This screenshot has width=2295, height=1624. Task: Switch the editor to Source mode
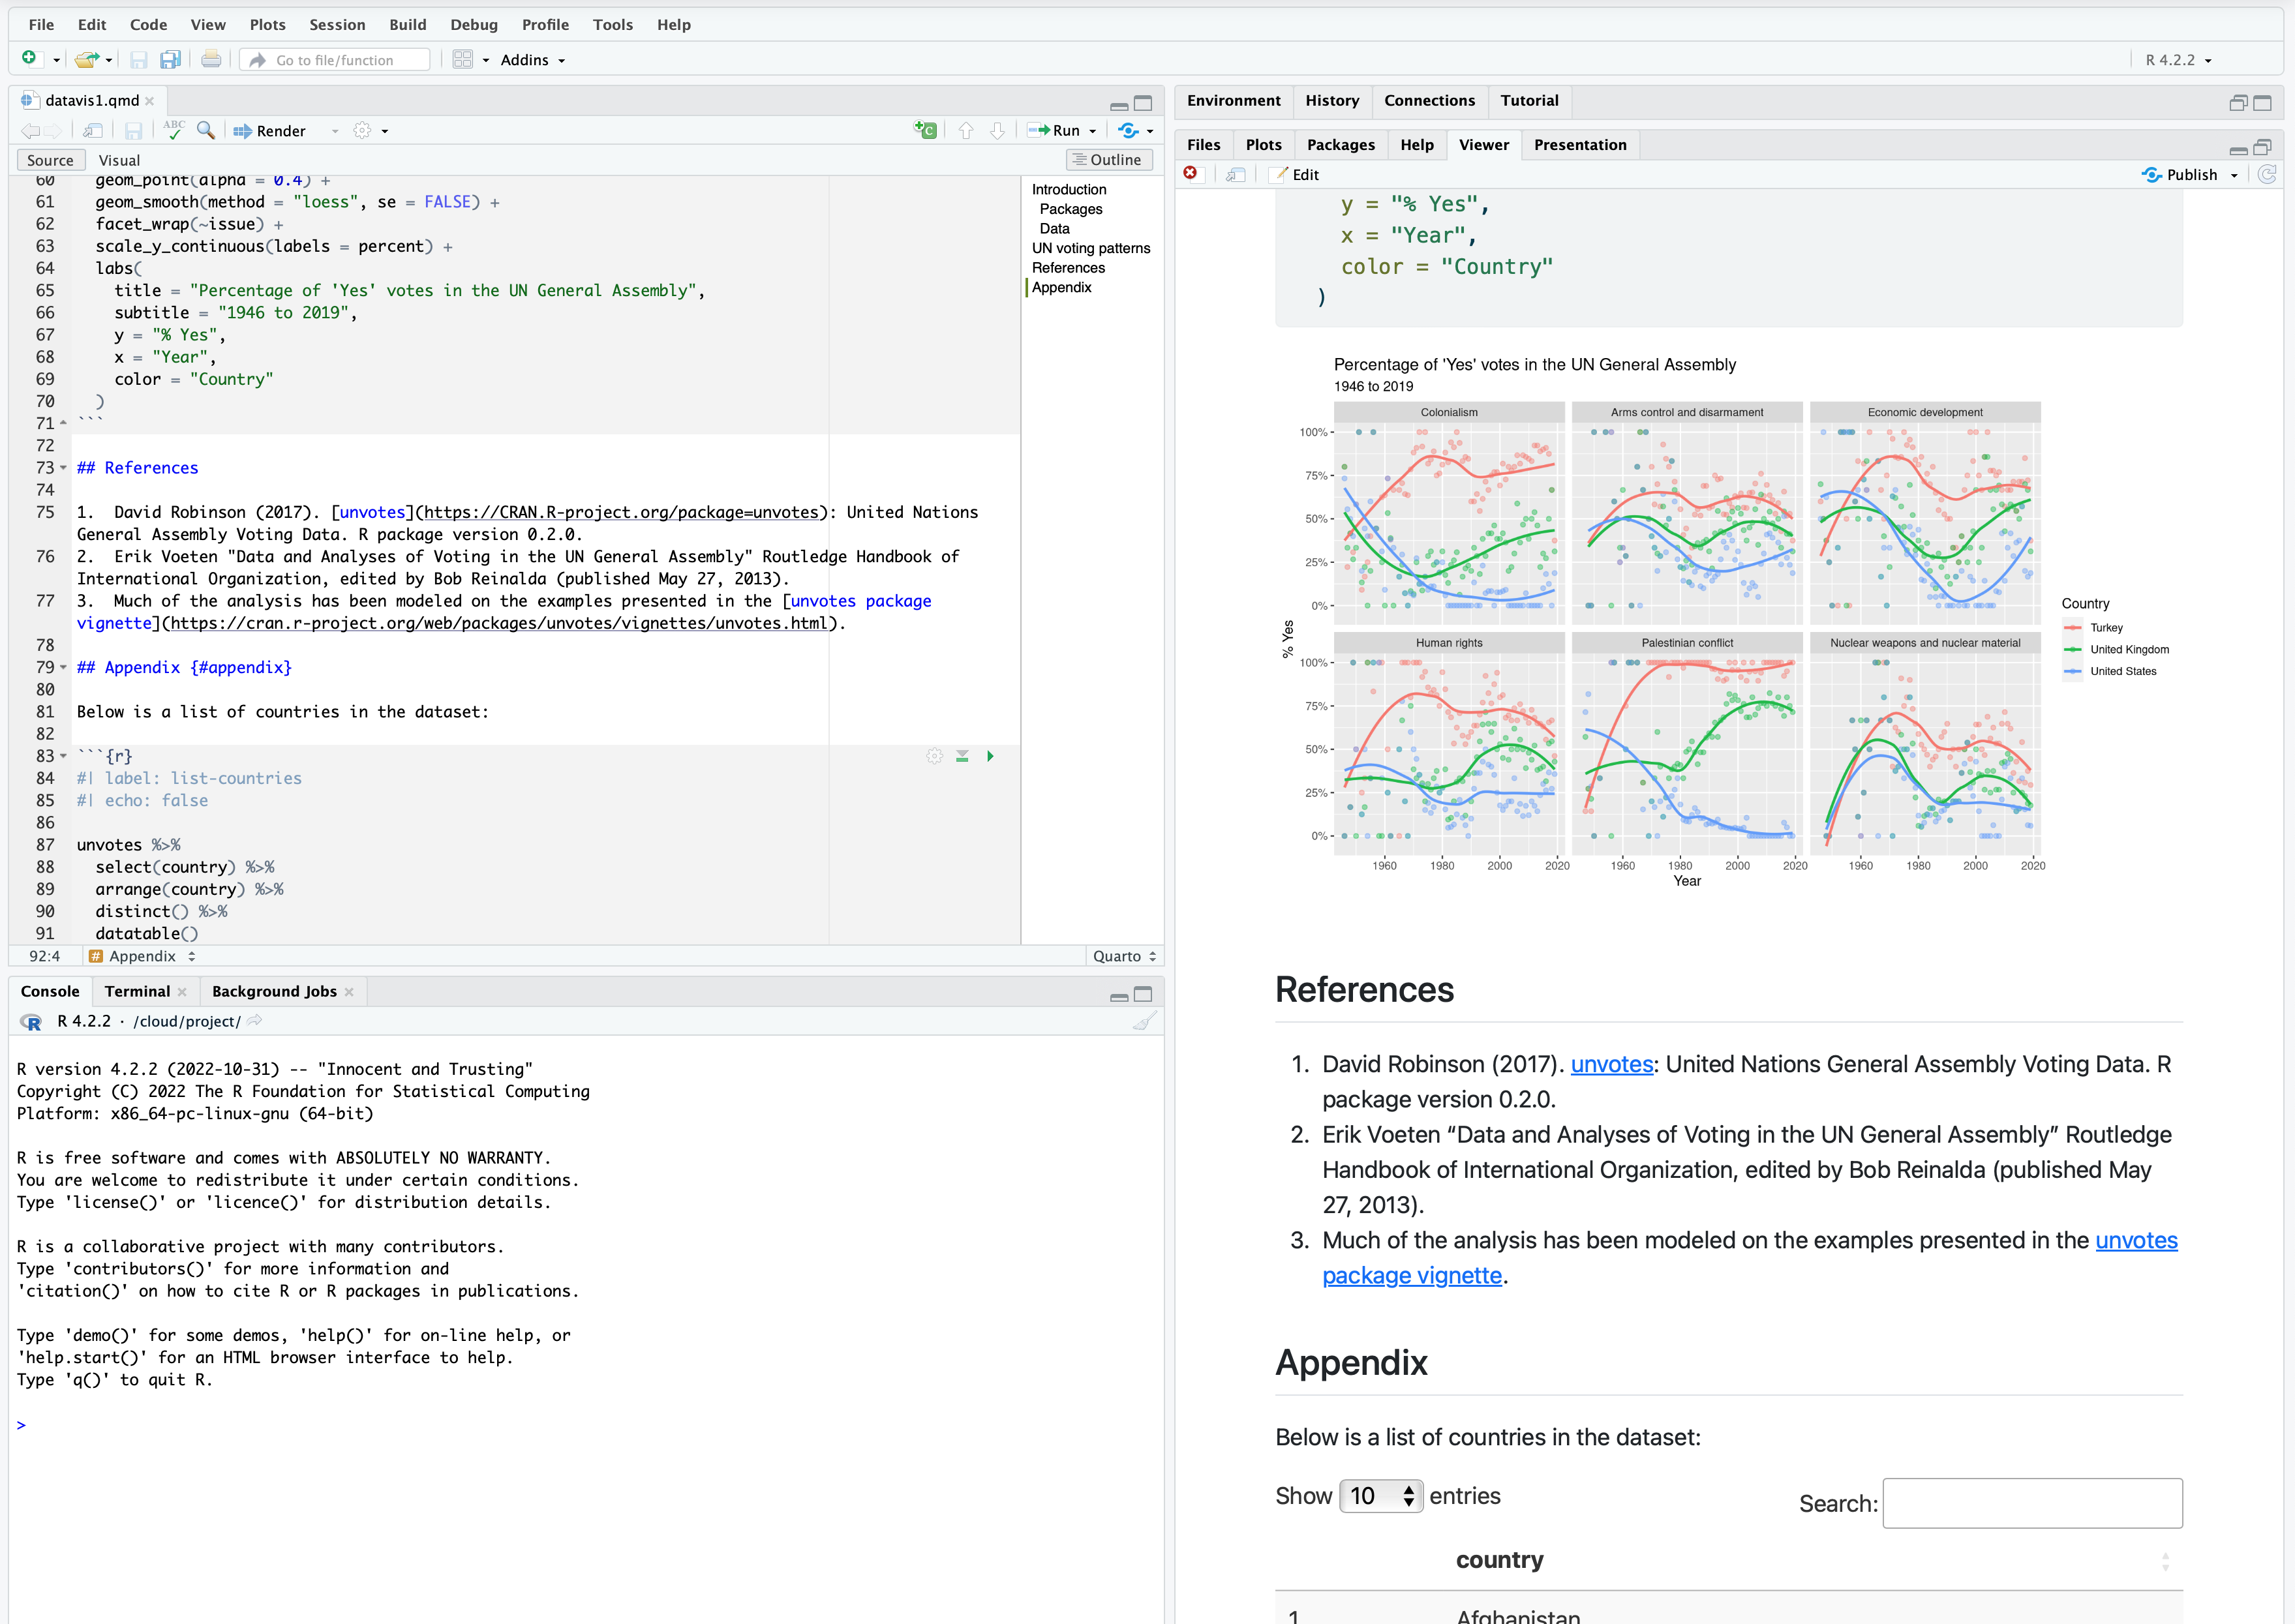(x=50, y=160)
